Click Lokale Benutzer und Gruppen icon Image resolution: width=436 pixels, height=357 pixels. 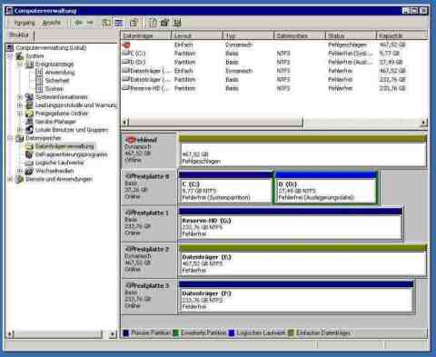[x=29, y=130]
